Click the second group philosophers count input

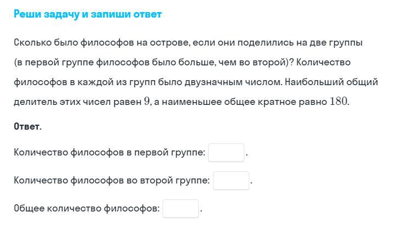point(231,180)
